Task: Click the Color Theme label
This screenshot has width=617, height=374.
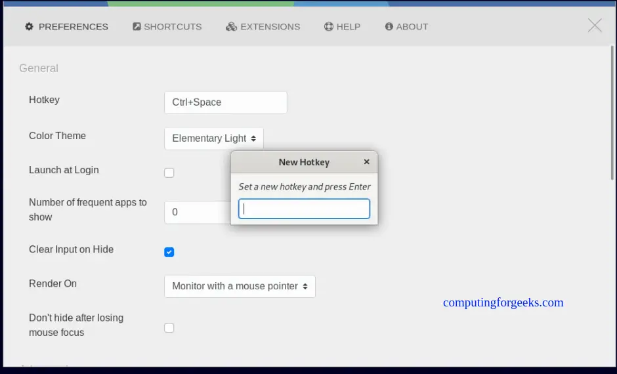Action: pyautogui.click(x=58, y=136)
